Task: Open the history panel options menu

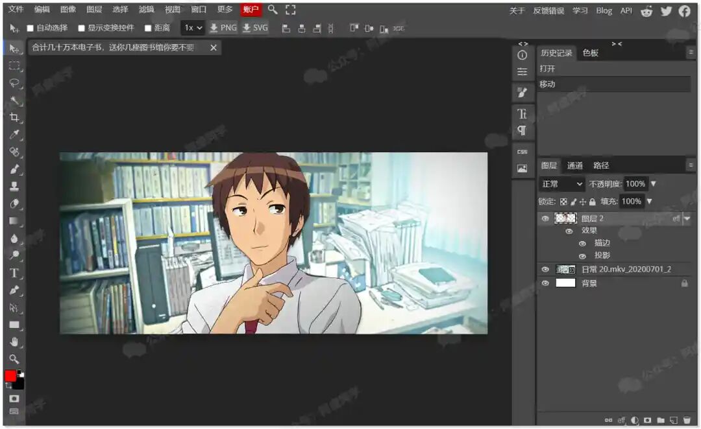Action: click(x=691, y=52)
